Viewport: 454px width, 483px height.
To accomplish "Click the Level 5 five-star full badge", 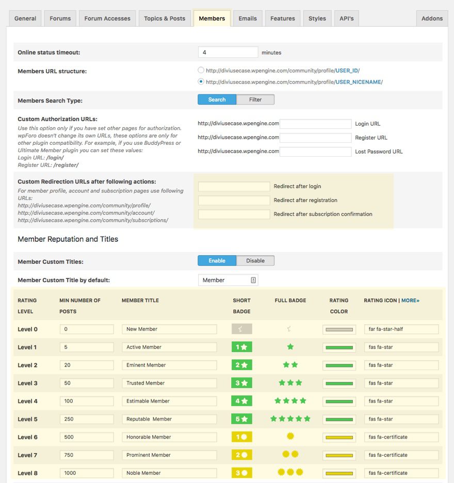I will pyautogui.click(x=290, y=419).
